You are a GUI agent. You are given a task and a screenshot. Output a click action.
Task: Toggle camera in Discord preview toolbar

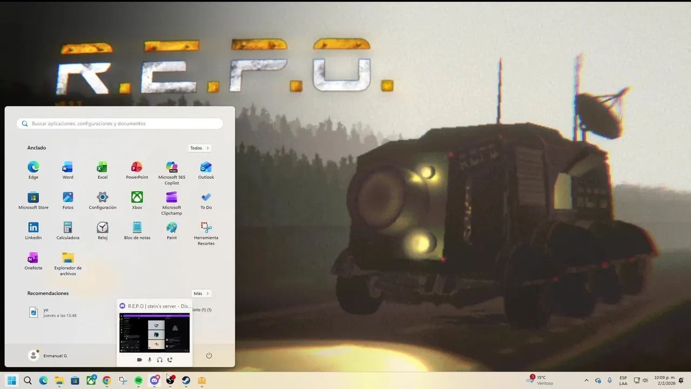click(139, 360)
